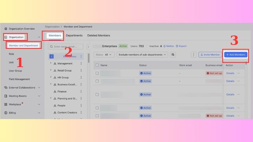This screenshot has height=142, width=253.
Task: Tick checkbox of the second member row
Action: click(97, 81)
